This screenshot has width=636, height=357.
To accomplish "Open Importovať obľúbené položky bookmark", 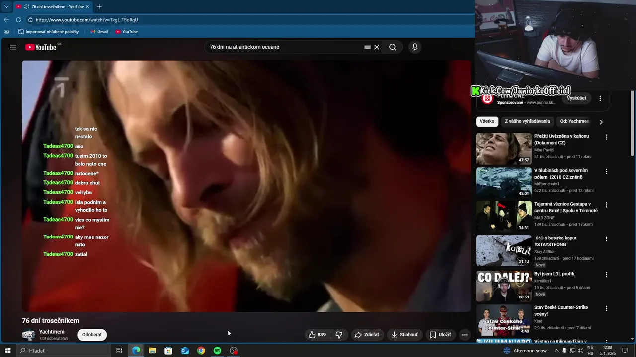I will click(48, 32).
